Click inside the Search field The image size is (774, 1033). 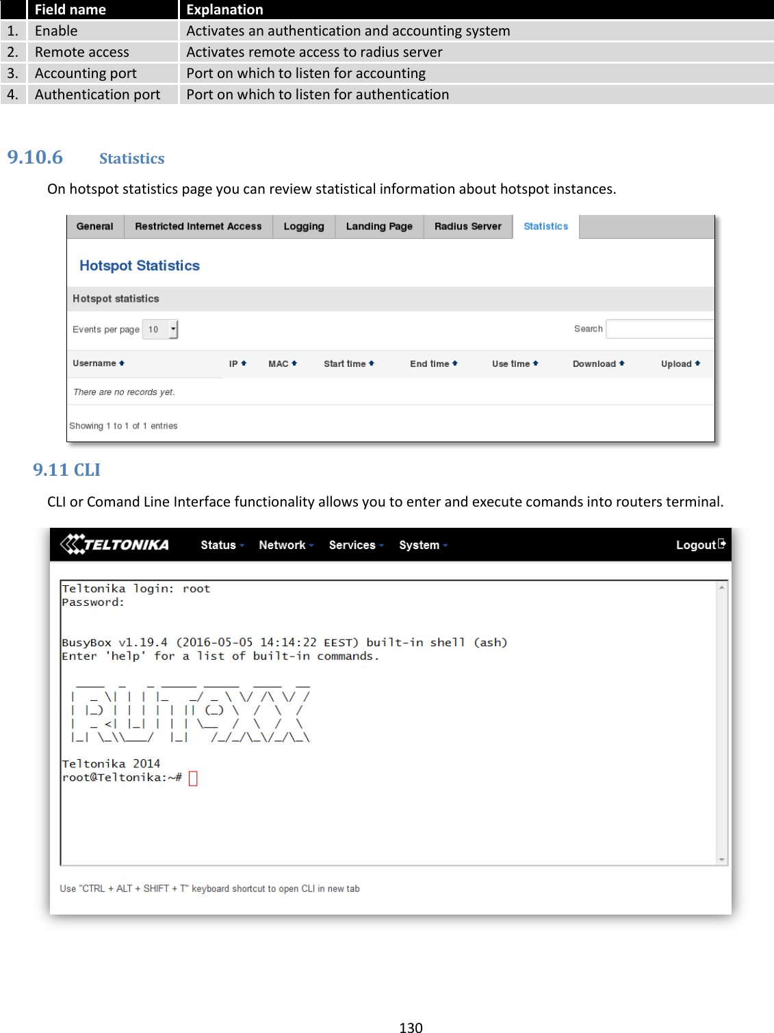click(660, 329)
